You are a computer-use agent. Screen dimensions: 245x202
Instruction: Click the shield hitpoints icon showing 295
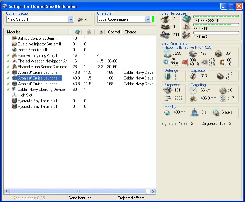168,53
